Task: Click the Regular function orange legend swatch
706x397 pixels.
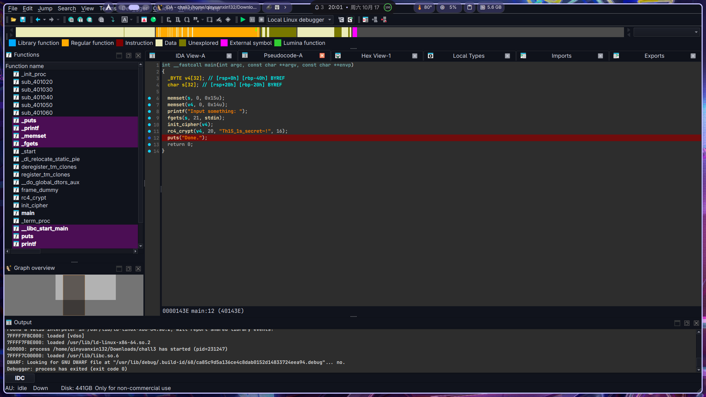Action: tap(65, 43)
